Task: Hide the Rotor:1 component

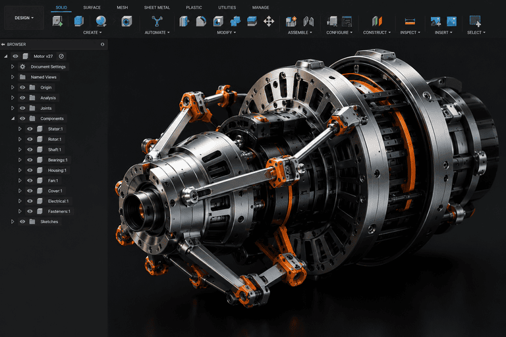Action: [x=30, y=139]
